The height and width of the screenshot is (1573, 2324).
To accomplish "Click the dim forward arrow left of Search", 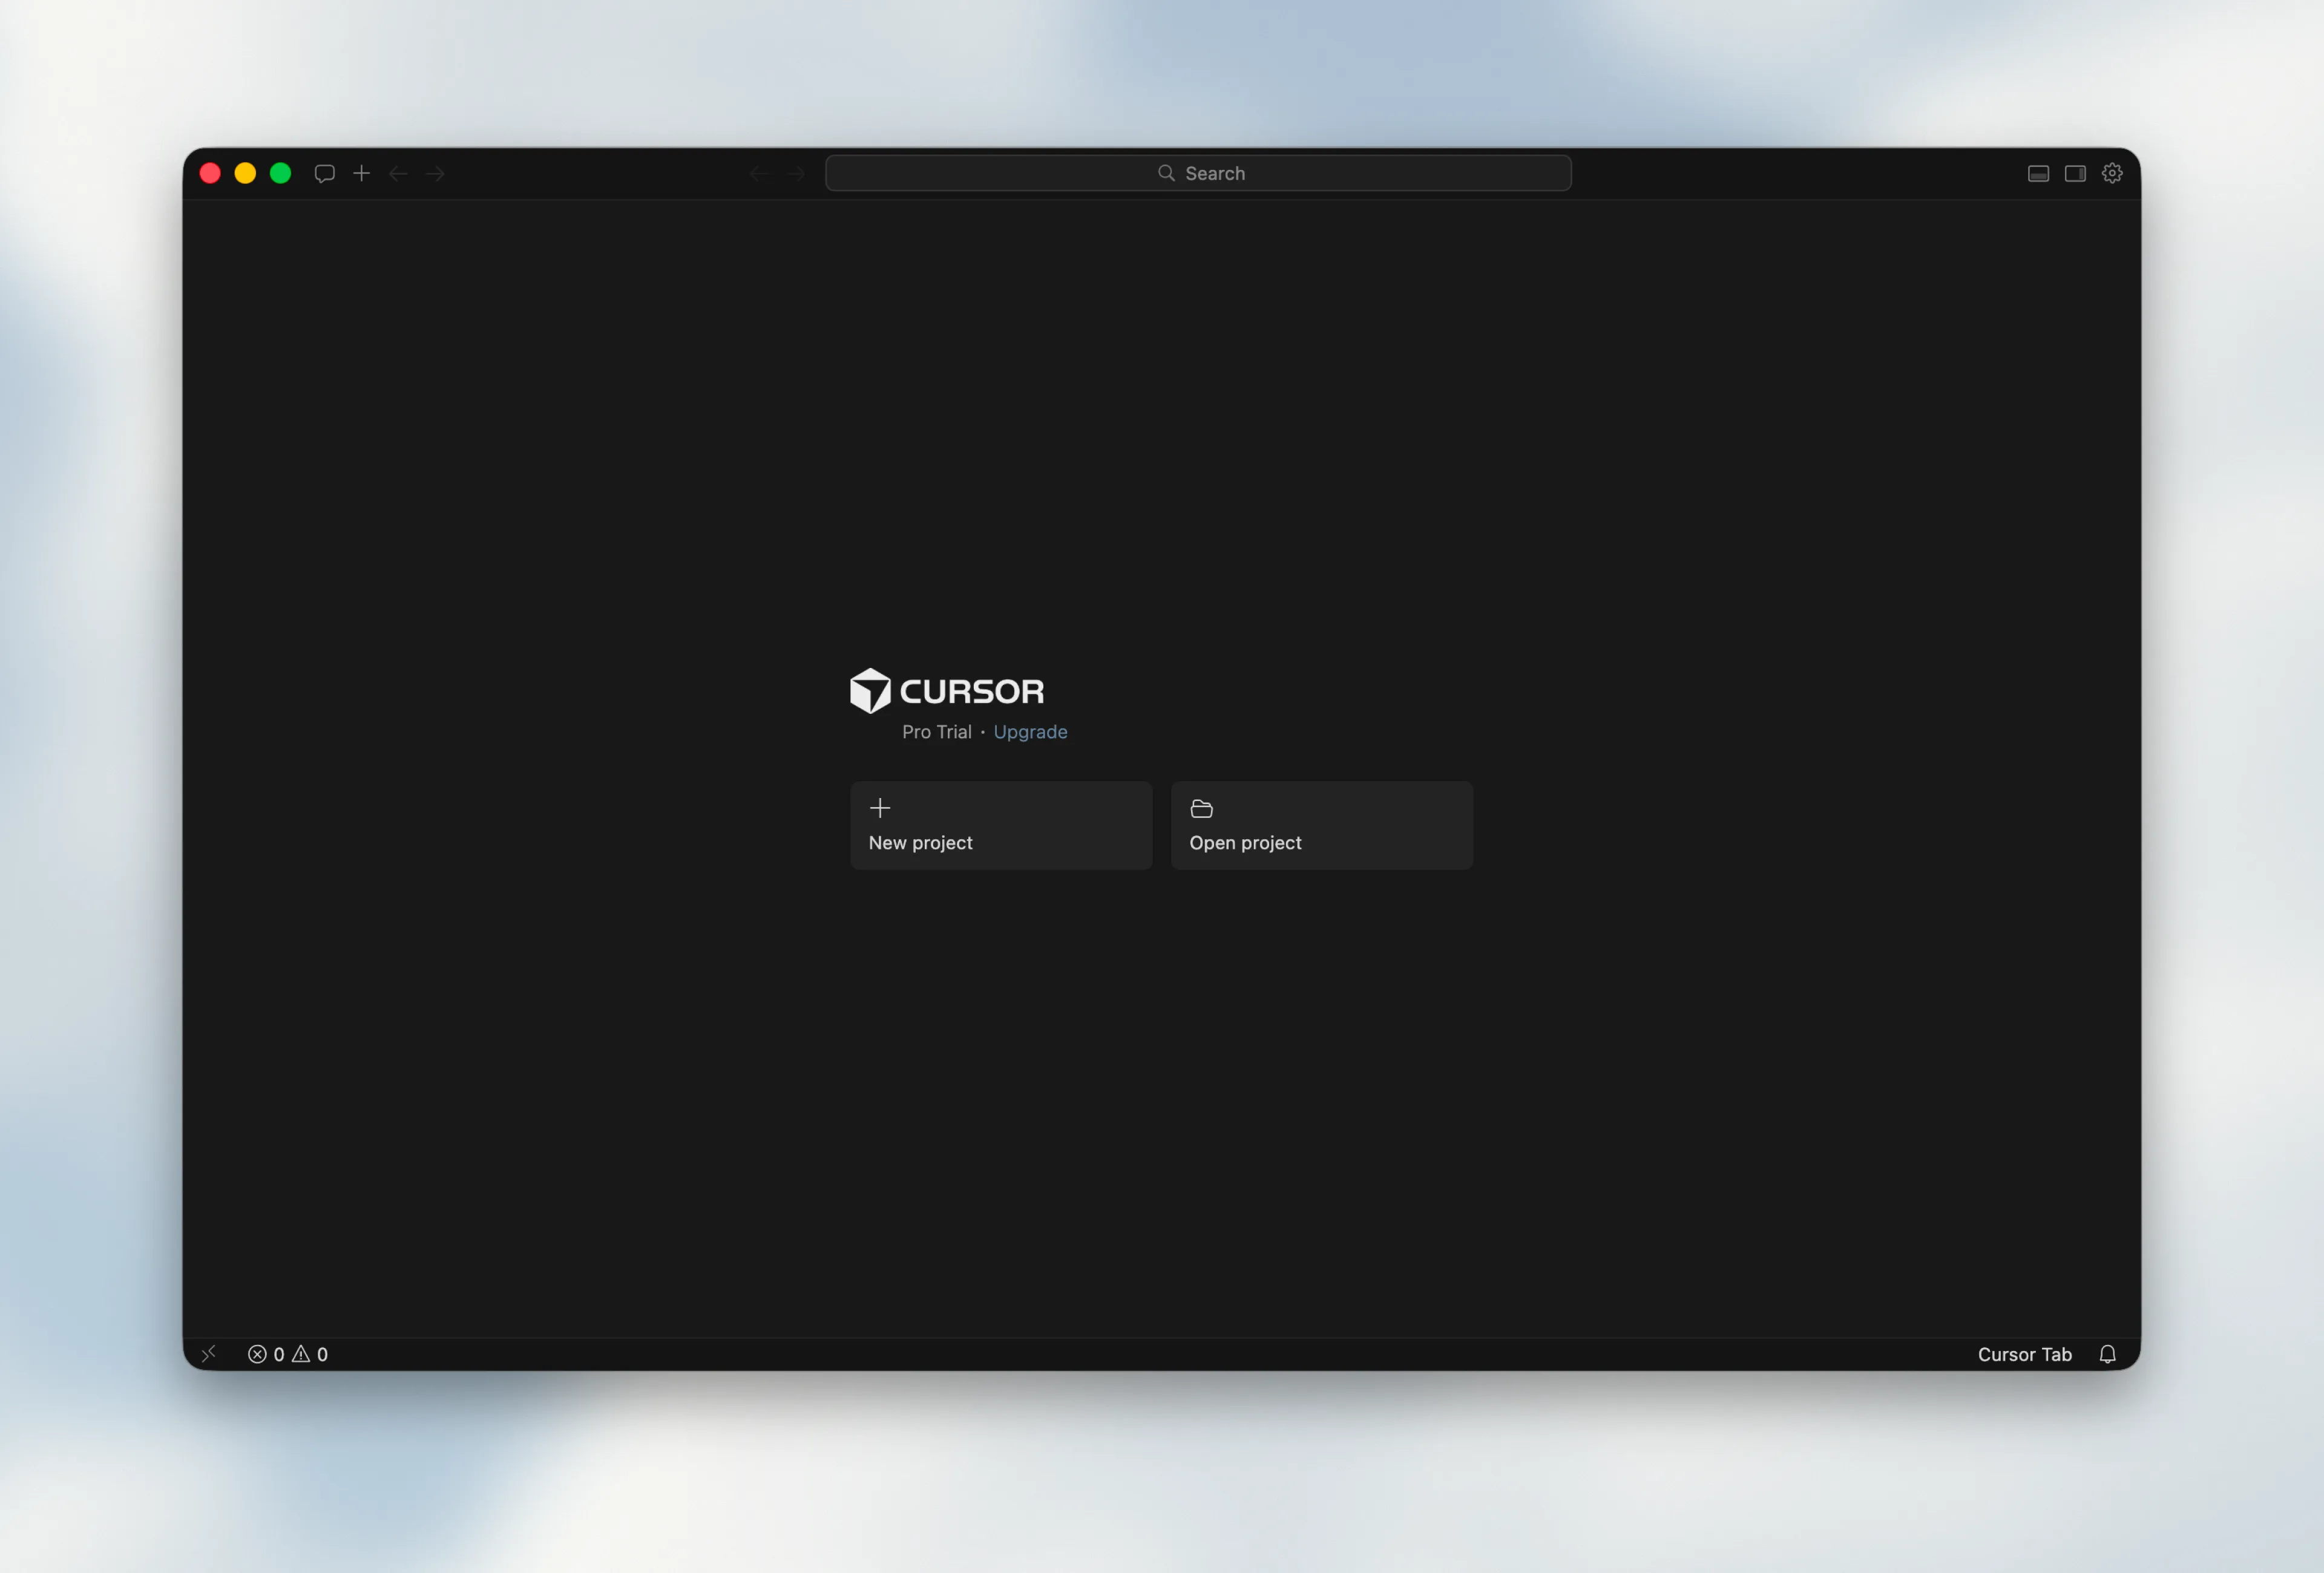I will (x=796, y=174).
